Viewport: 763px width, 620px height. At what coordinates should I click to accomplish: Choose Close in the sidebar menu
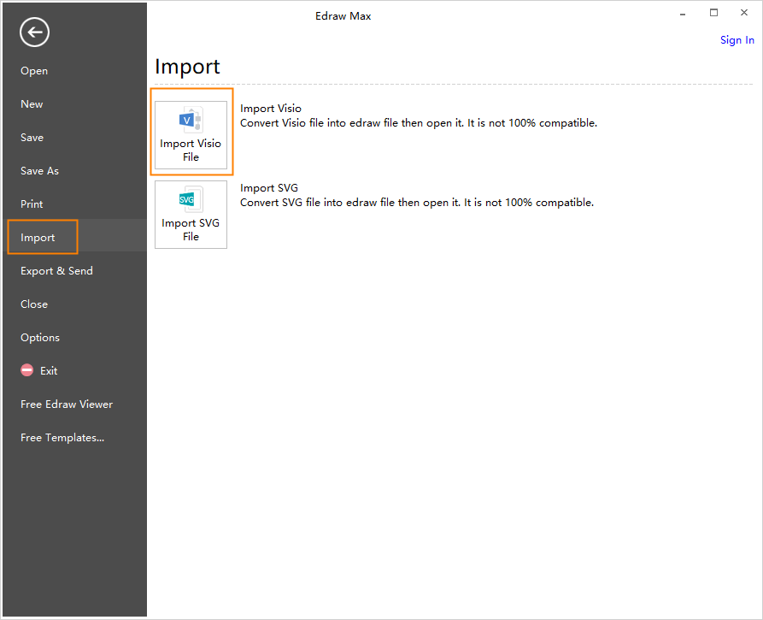34,304
